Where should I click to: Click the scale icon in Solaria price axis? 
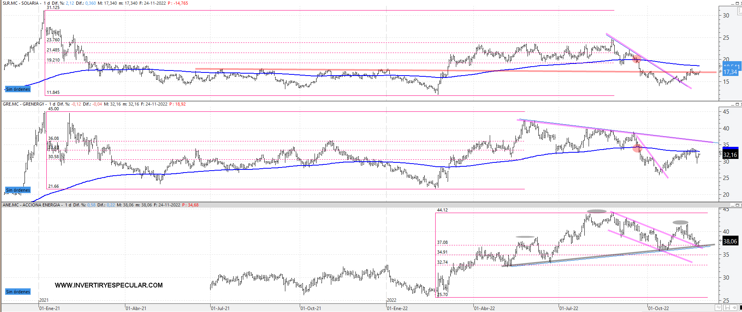coord(739,12)
